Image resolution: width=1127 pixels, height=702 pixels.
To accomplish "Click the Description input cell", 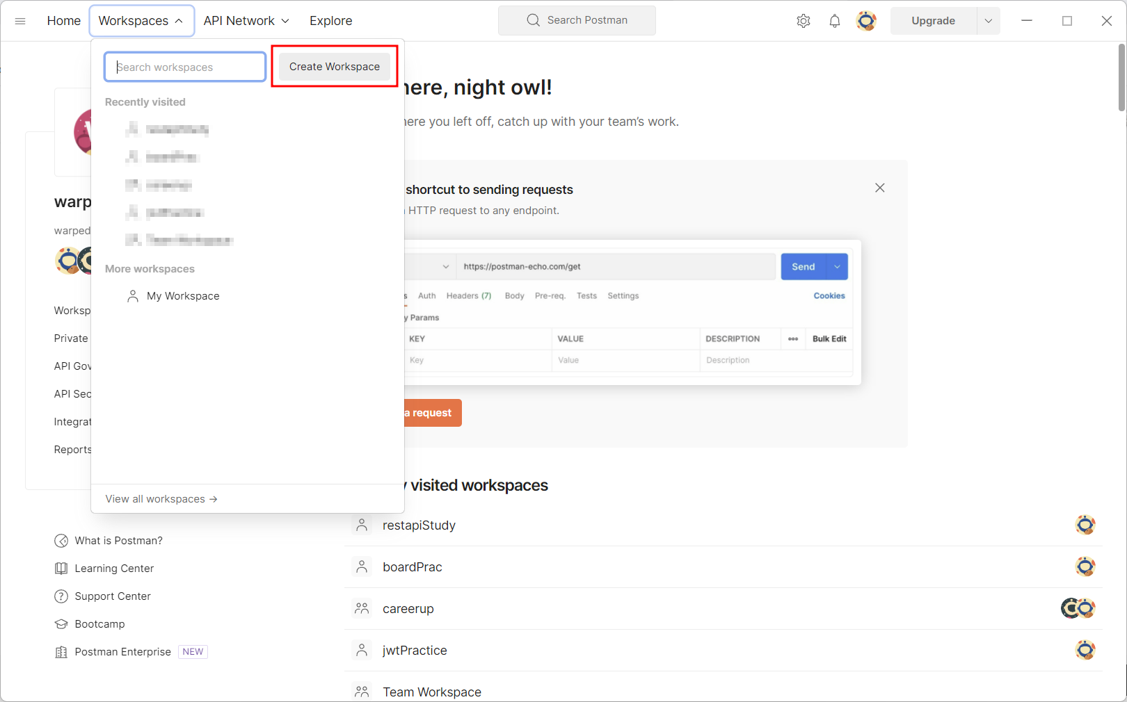I will [x=776, y=360].
